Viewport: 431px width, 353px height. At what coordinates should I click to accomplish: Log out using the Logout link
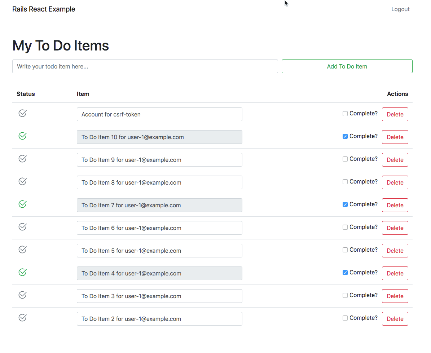click(x=400, y=9)
